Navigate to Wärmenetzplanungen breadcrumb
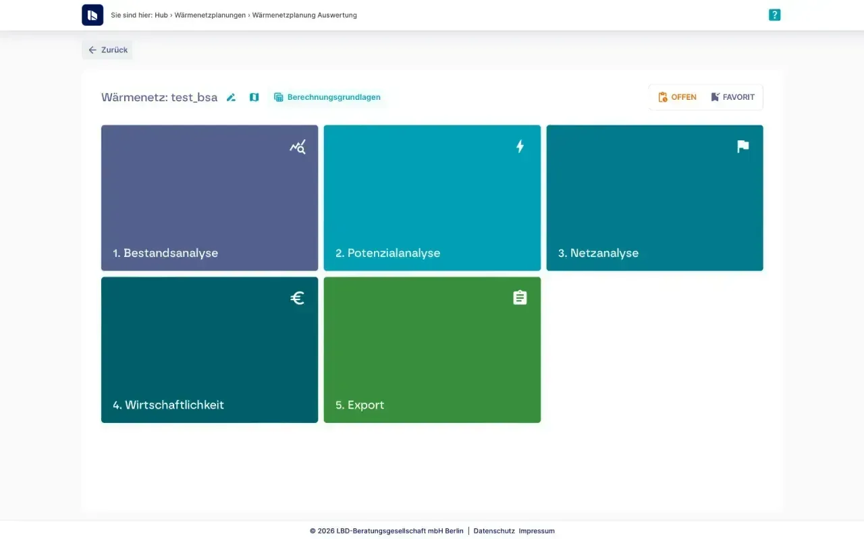Image resolution: width=864 pixels, height=539 pixels. 210,15
